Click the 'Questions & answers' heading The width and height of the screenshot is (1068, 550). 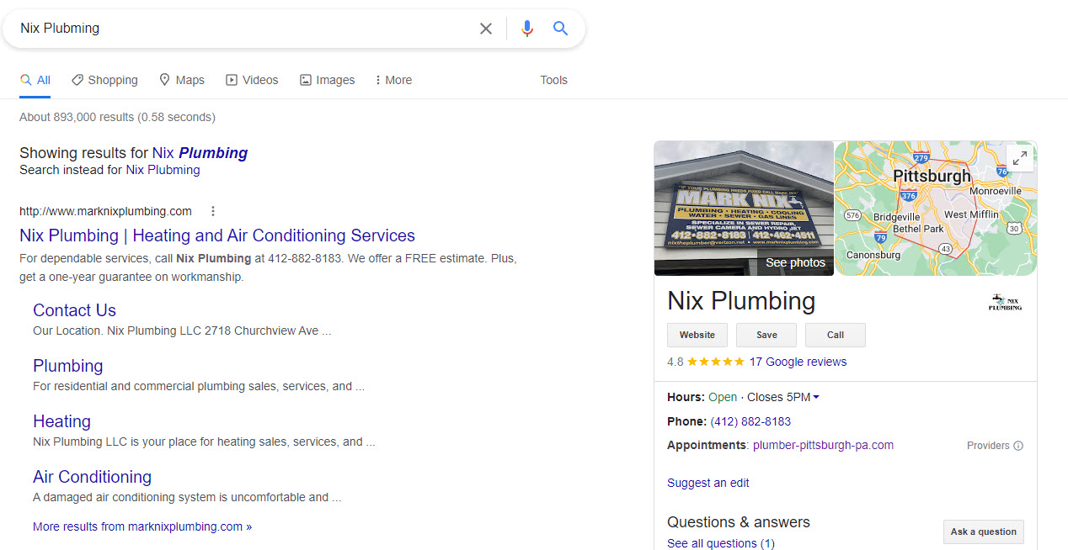tap(739, 522)
